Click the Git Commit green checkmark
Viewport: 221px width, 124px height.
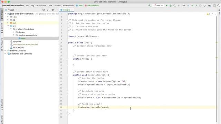tap(192, 6)
